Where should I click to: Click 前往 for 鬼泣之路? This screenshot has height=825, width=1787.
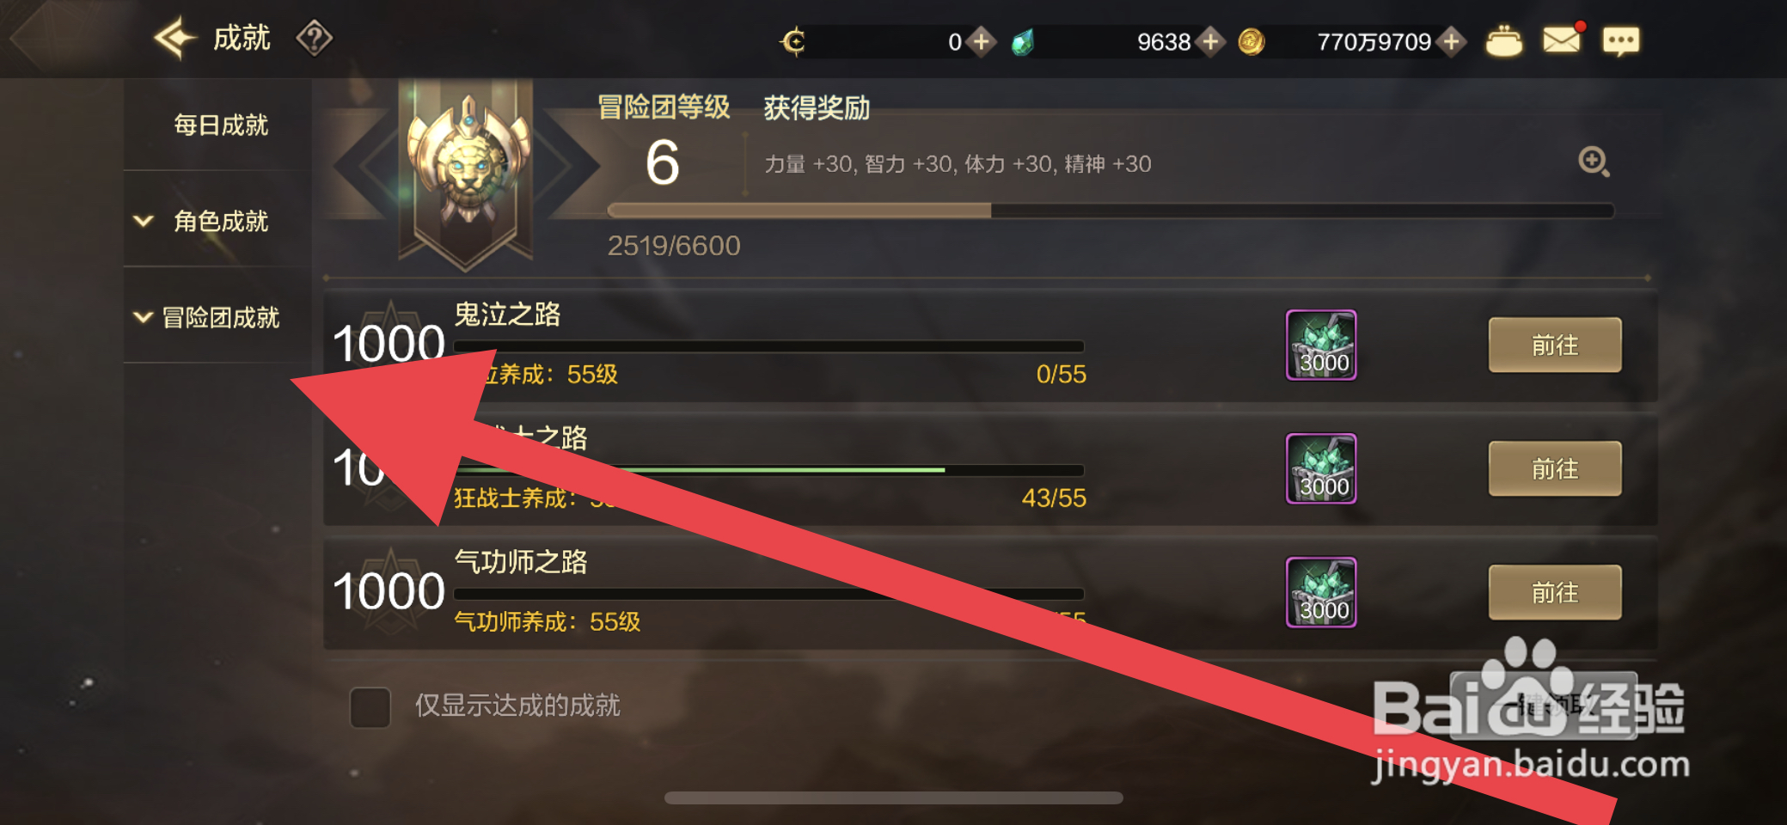[x=1555, y=345]
